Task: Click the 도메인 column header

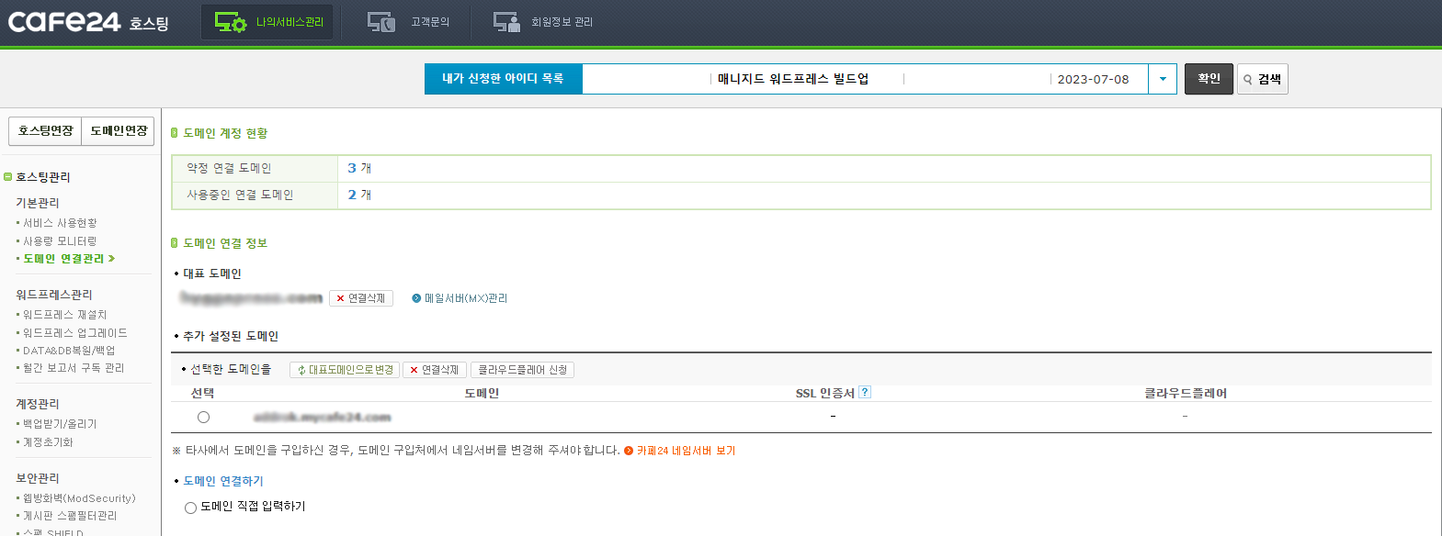Action: [x=482, y=393]
